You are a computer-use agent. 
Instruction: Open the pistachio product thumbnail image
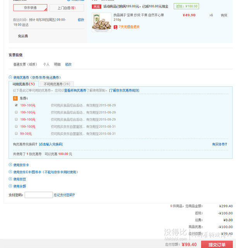[x=101, y=22]
